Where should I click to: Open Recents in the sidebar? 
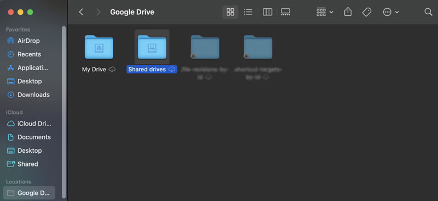tap(29, 54)
